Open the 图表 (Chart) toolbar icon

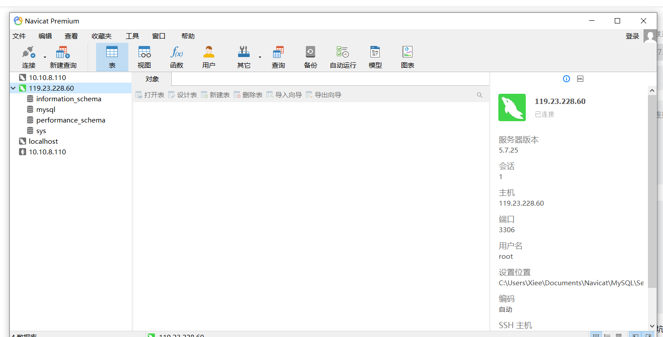pyautogui.click(x=407, y=57)
